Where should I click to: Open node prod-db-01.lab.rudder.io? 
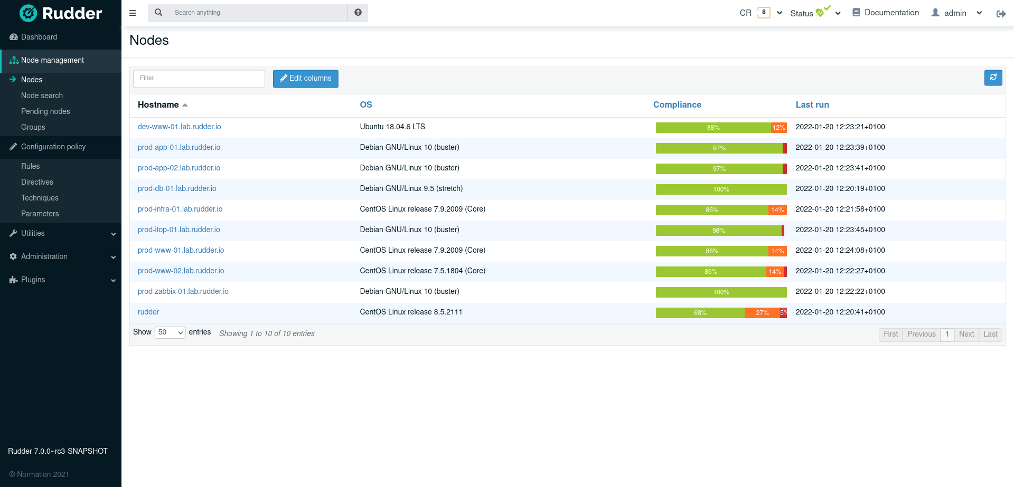tap(177, 188)
